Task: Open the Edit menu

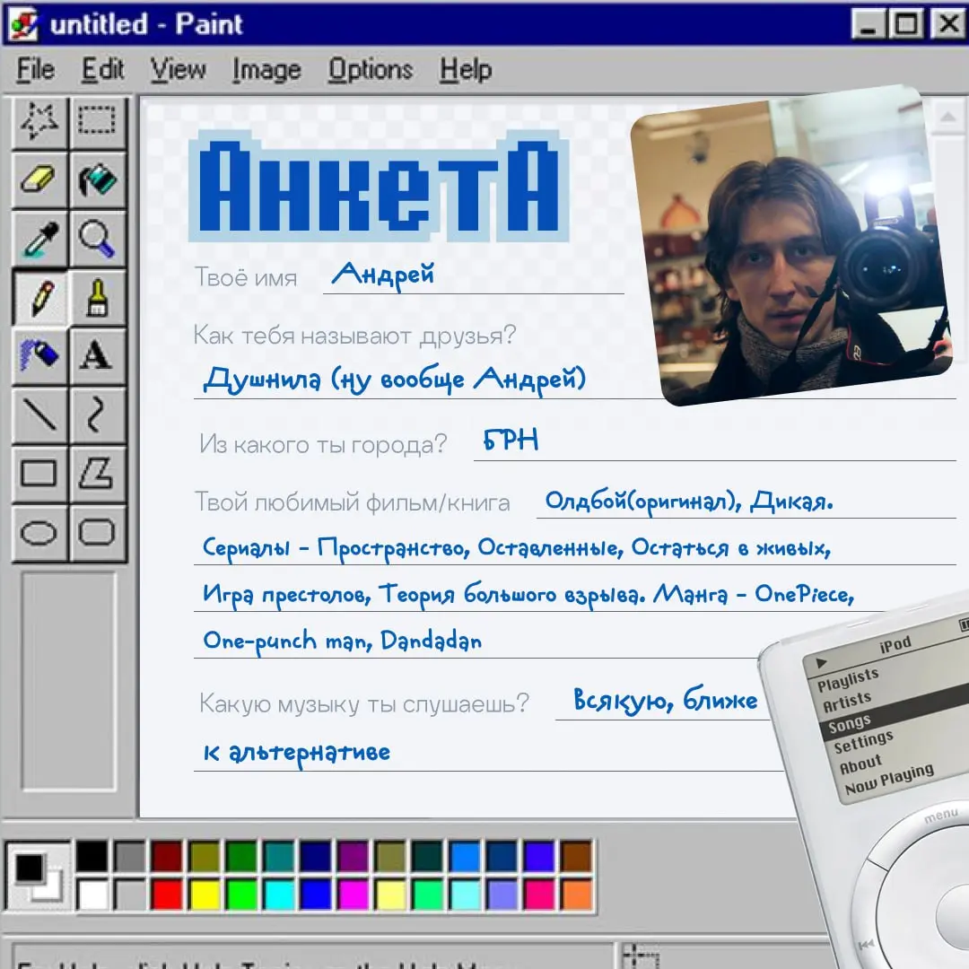Action: pyautogui.click(x=102, y=69)
